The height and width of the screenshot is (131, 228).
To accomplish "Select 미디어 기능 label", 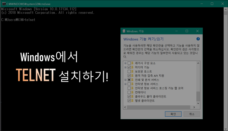I will click(142, 67).
